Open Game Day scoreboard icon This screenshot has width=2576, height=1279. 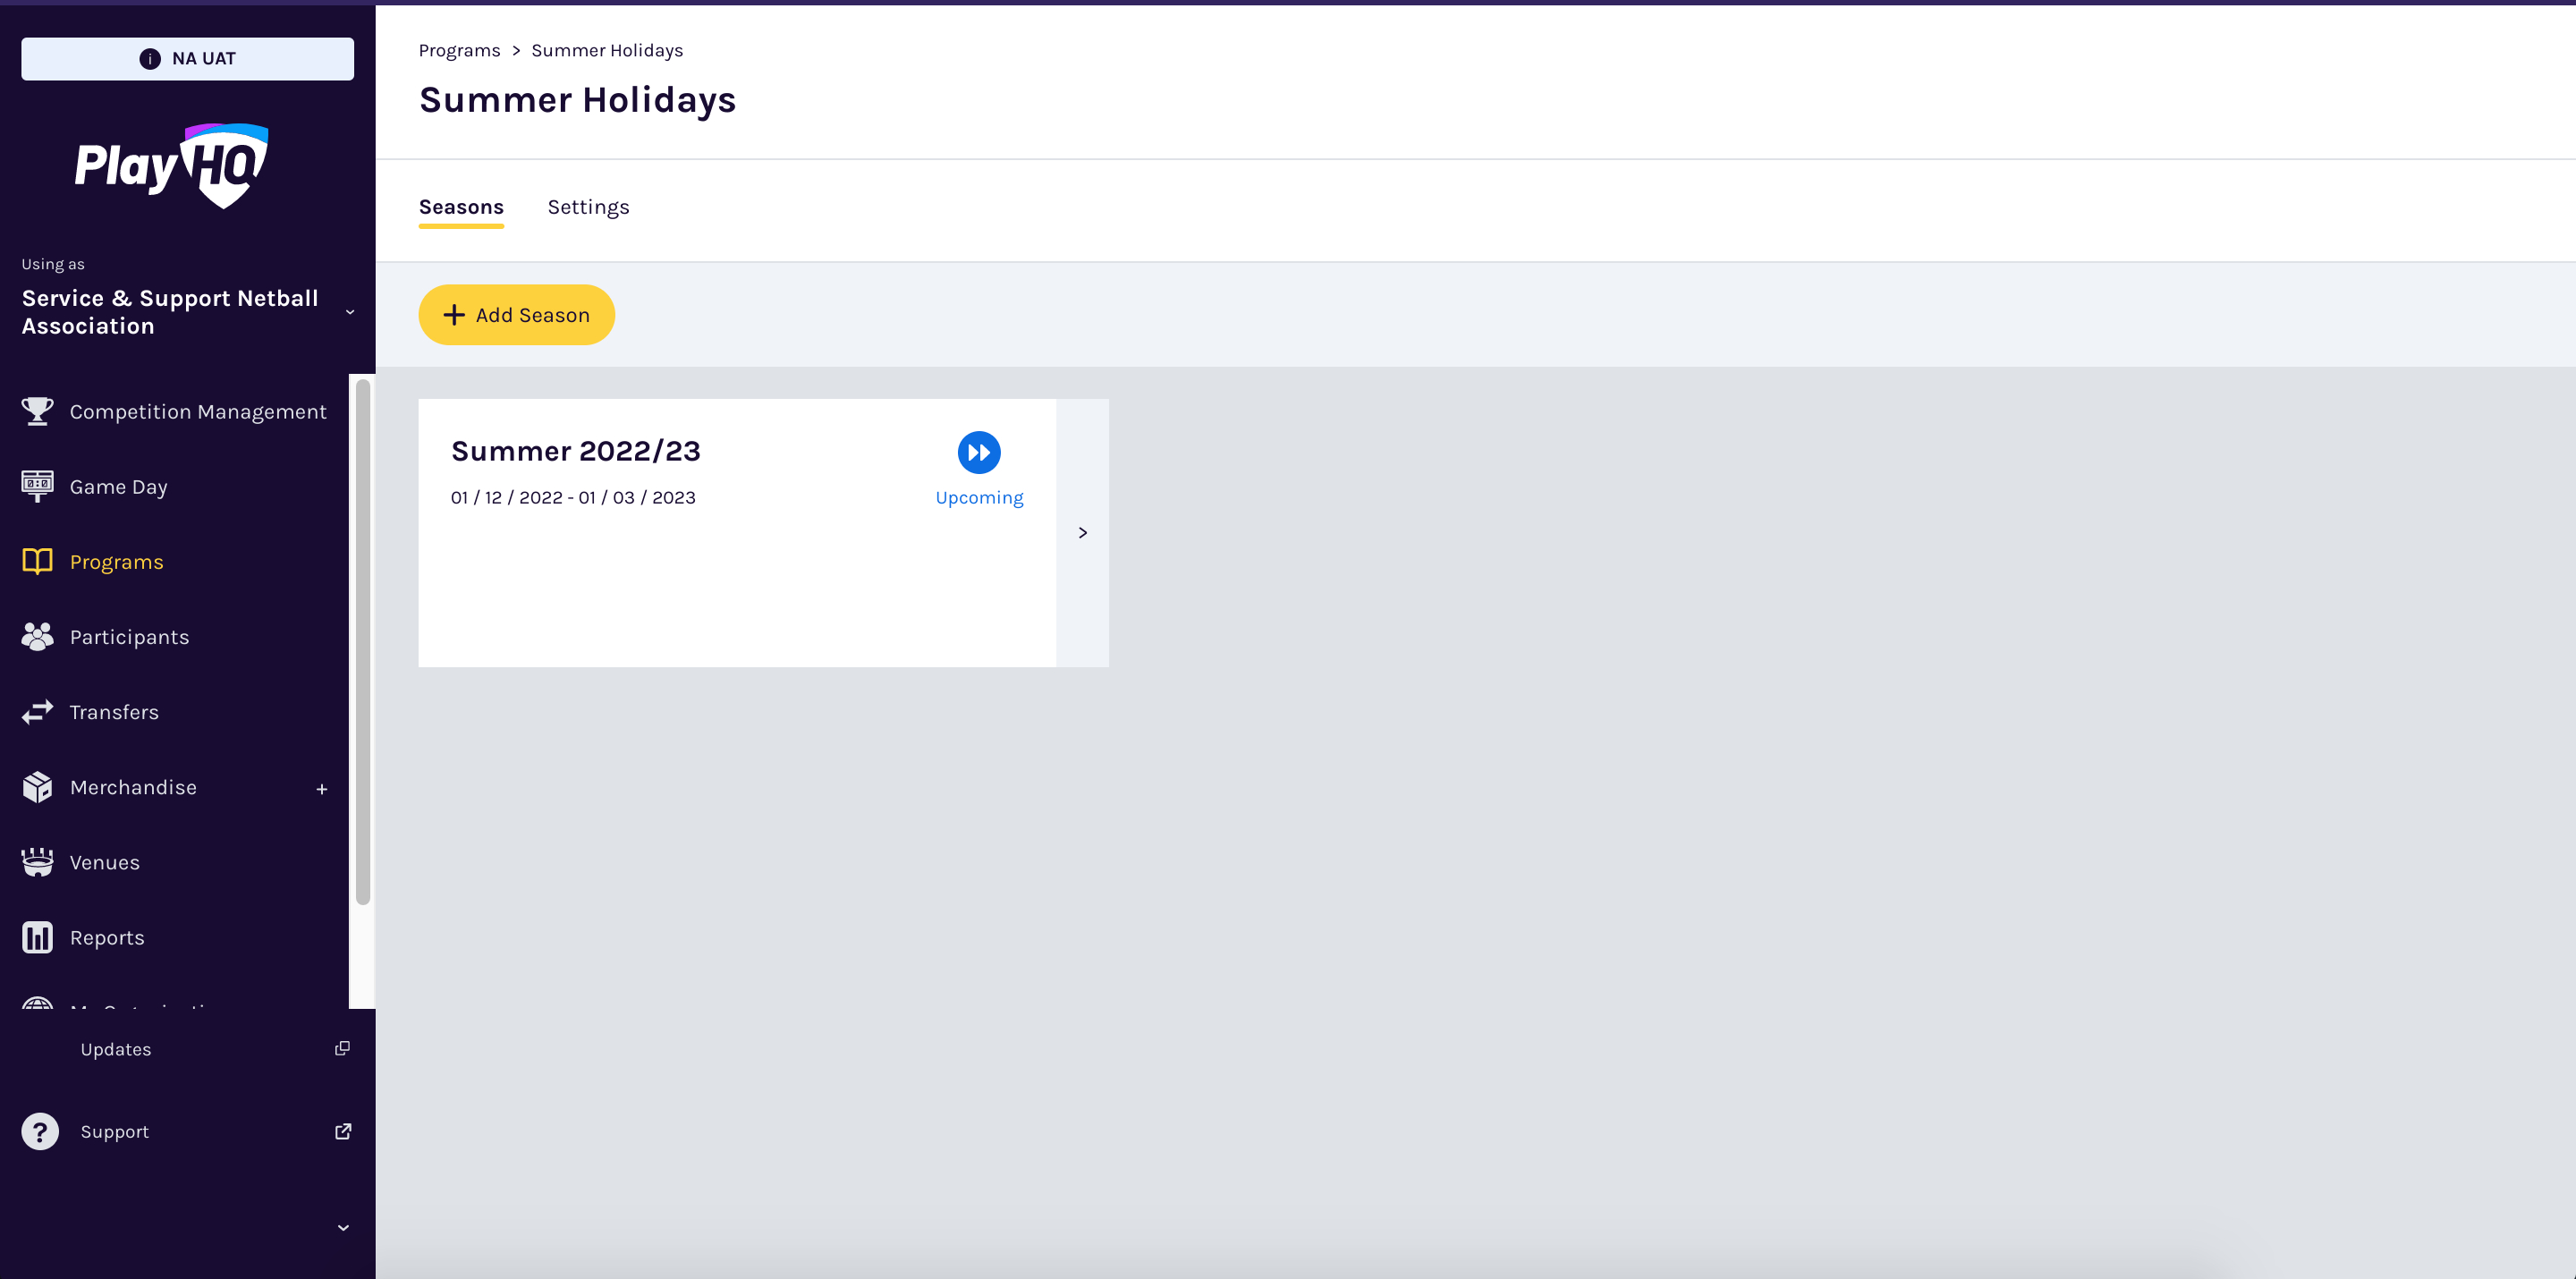point(37,486)
